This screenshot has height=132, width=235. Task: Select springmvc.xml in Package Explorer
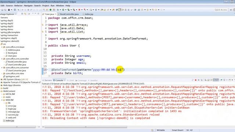click(12, 77)
